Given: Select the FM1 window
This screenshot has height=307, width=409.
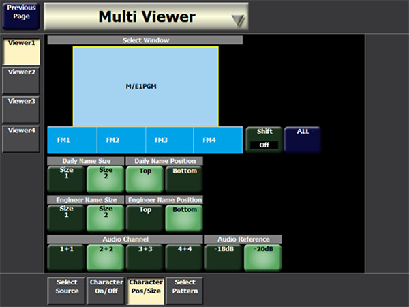Looking at the screenshot, I should point(72,140).
